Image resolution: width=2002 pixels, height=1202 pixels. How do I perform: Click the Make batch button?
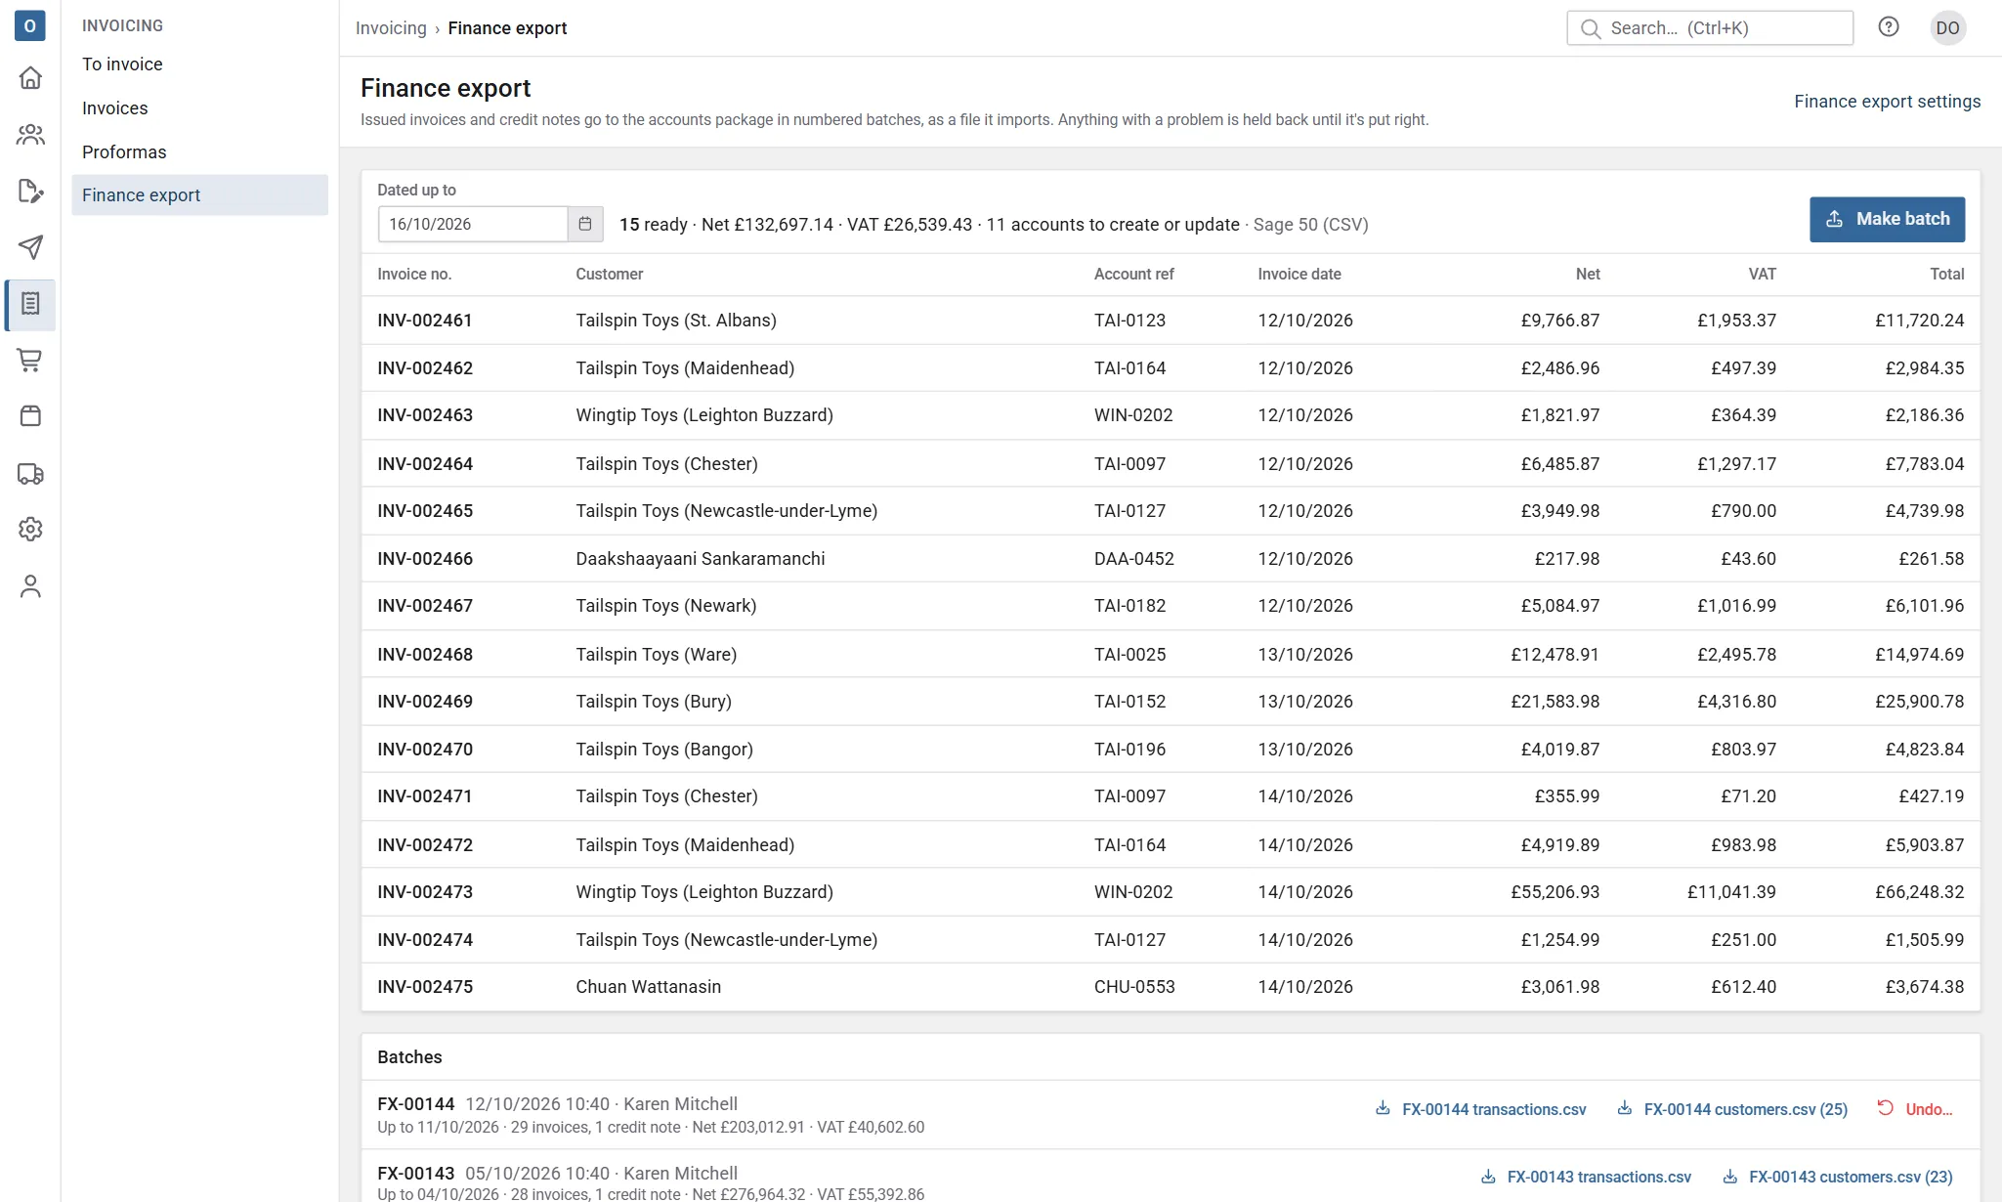point(1887,219)
